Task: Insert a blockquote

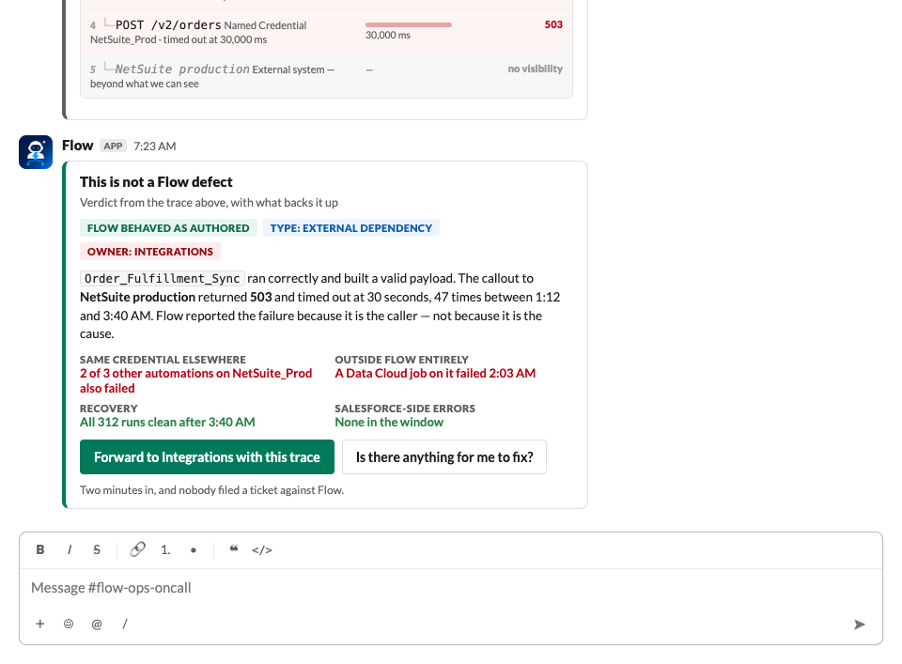Action: 234,549
